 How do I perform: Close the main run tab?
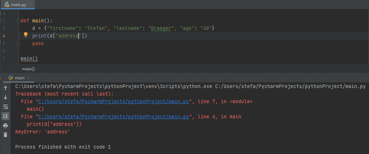point(29,78)
